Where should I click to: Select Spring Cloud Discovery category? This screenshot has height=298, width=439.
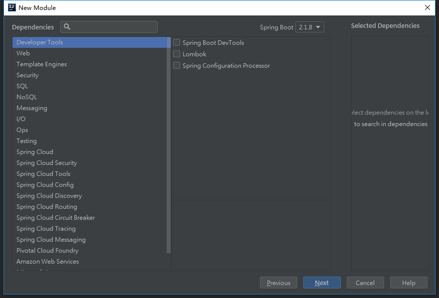coord(90,196)
